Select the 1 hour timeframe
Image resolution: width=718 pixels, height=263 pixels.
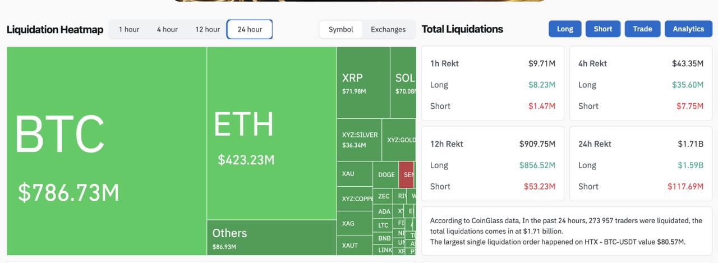pos(128,29)
